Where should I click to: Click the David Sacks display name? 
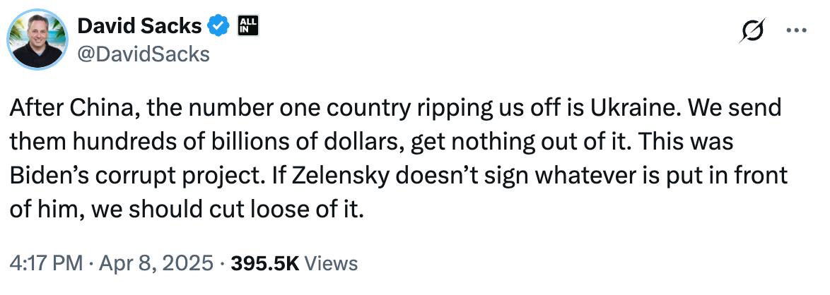[x=140, y=27]
